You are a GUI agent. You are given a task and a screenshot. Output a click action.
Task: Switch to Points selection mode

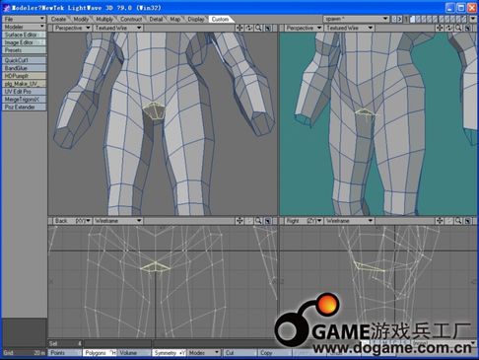65,353
